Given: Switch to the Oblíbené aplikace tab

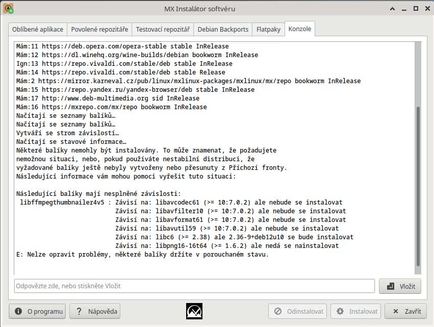Looking at the screenshot, I should coord(38,29).
